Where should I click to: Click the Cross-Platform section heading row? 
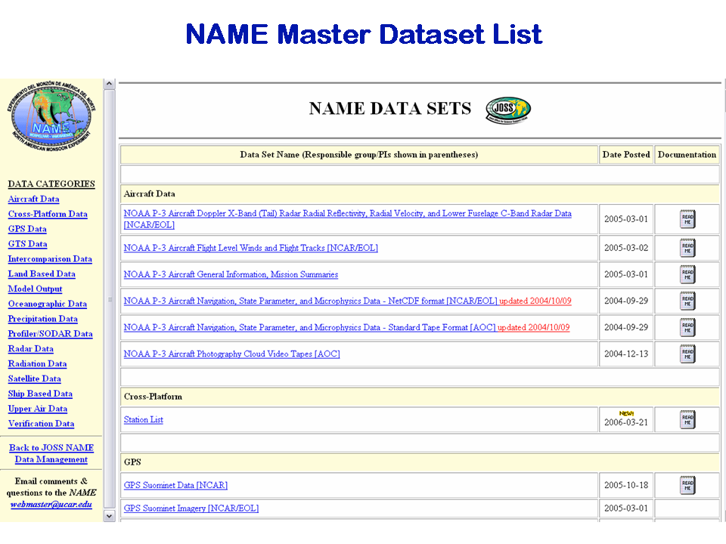tap(420, 397)
